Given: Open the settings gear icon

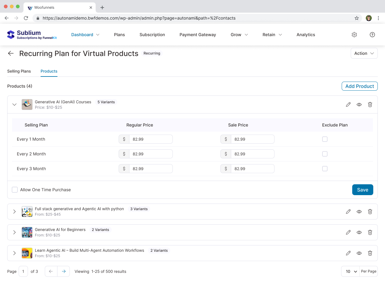Looking at the screenshot, I should click(x=354, y=35).
